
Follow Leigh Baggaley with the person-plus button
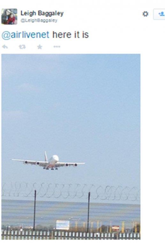(x=159, y=14)
